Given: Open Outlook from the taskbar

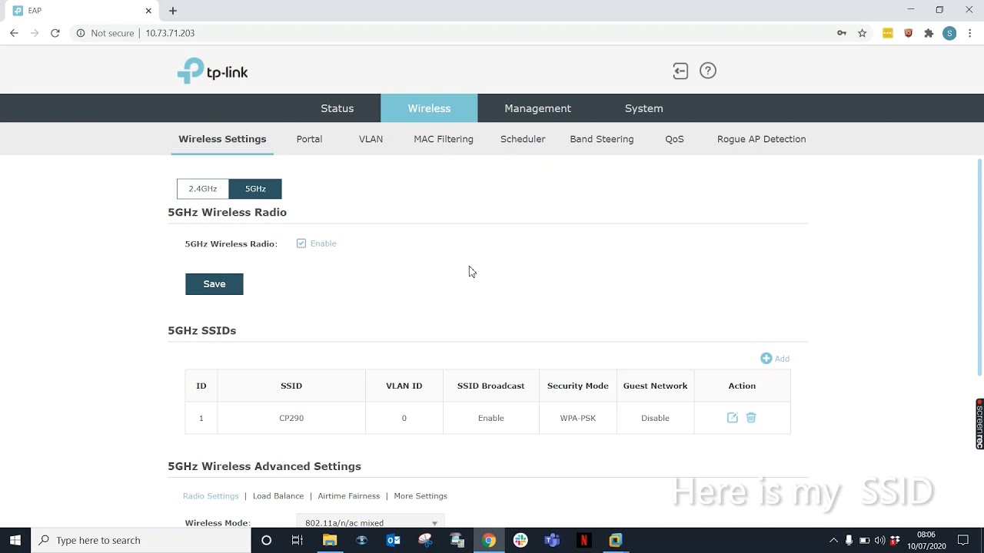Looking at the screenshot, I should 394,540.
